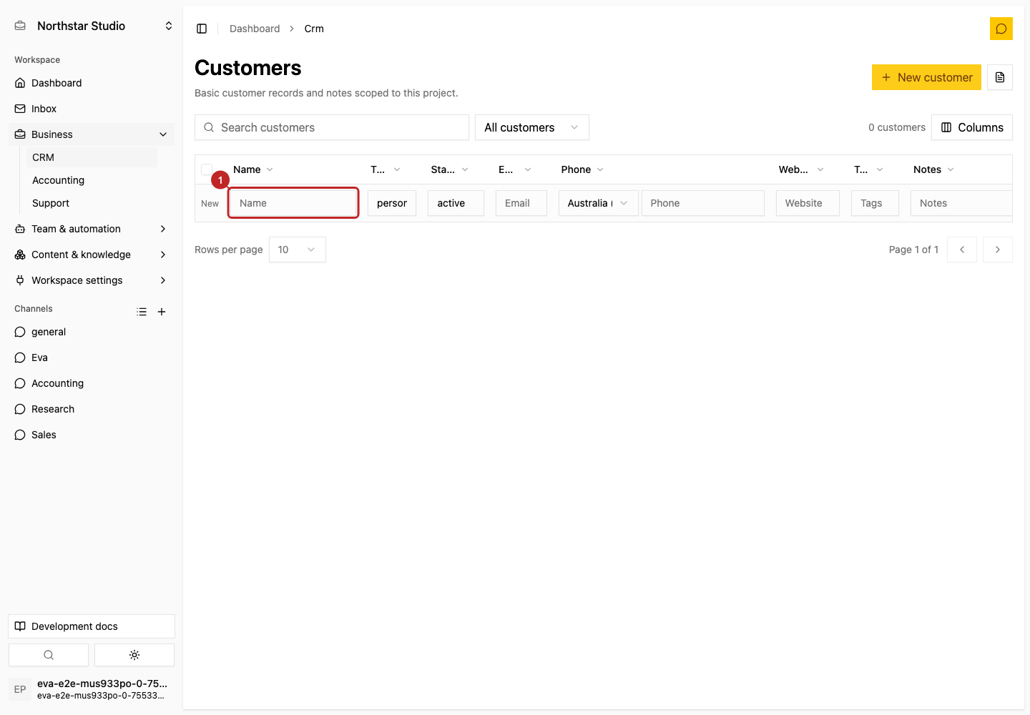This screenshot has width=1030, height=715.
Task: Click the Northstar Studio workspace switcher arrows
Action: point(169,26)
